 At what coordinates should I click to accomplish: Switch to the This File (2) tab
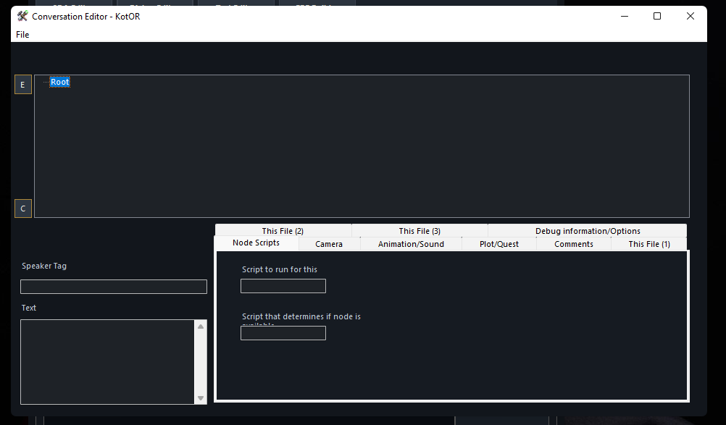click(x=283, y=231)
